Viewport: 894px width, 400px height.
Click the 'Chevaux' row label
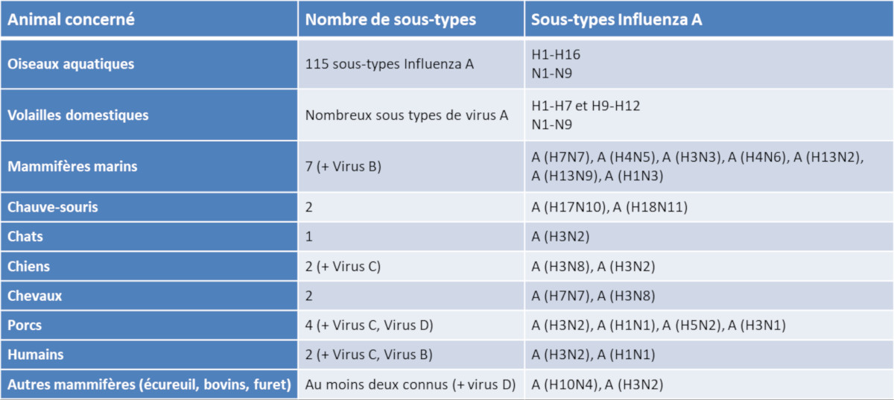[x=35, y=296]
